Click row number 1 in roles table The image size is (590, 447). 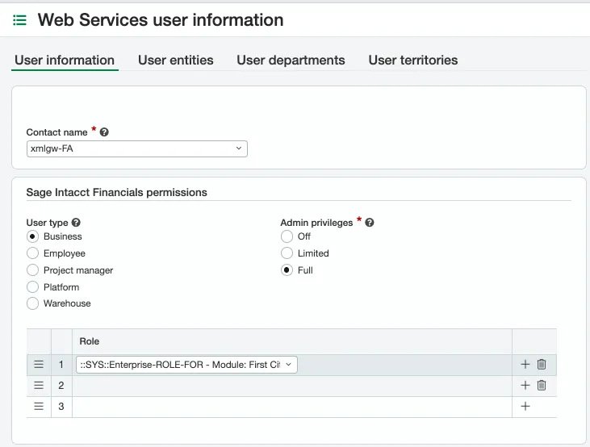click(61, 364)
